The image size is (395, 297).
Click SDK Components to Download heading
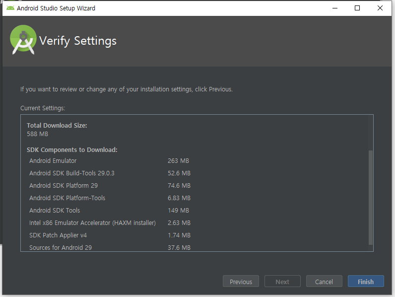[x=72, y=150]
